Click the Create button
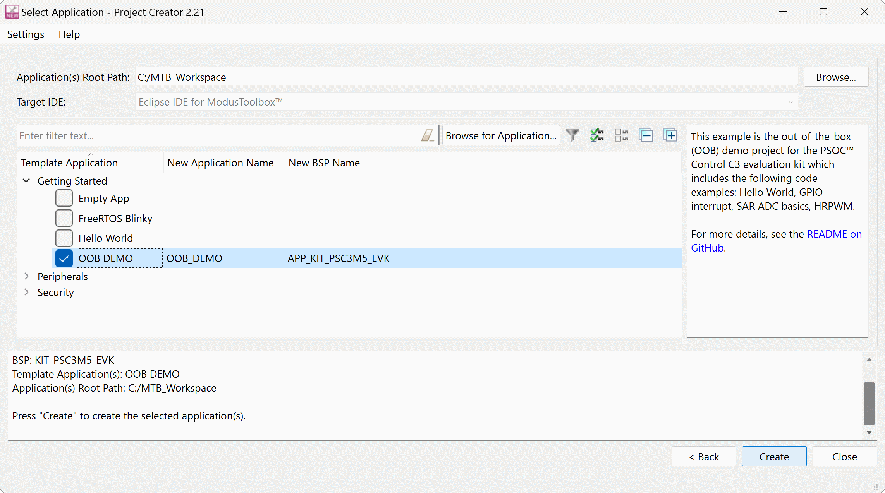The height and width of the screenshot is (493, 885). (x=774, y=457)
